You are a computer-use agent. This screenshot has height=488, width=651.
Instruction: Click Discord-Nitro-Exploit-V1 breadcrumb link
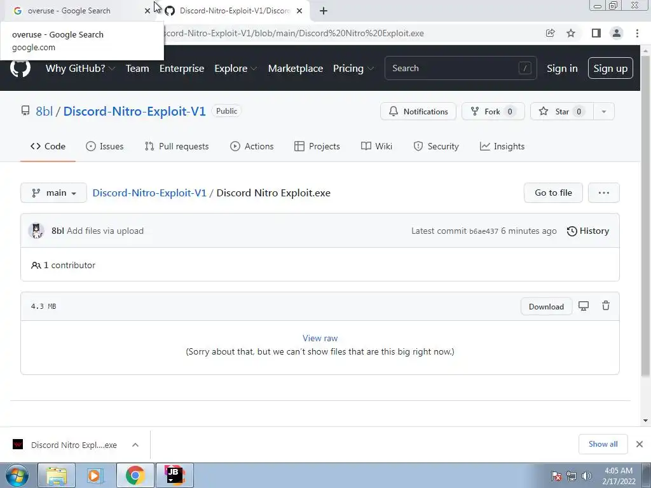click(x=149, y=193)
